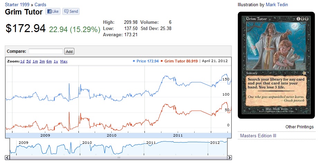The image size is (318, 168).
Task: Set chart zoom to 1m
Action: tap(35, 61)
